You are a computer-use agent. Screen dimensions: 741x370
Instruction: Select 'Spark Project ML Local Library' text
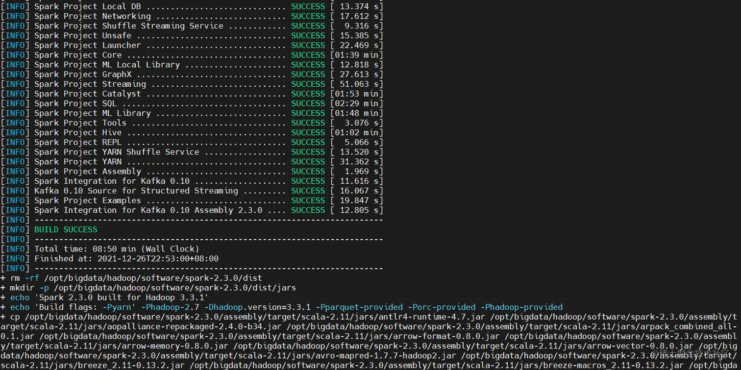click(107, 65)
